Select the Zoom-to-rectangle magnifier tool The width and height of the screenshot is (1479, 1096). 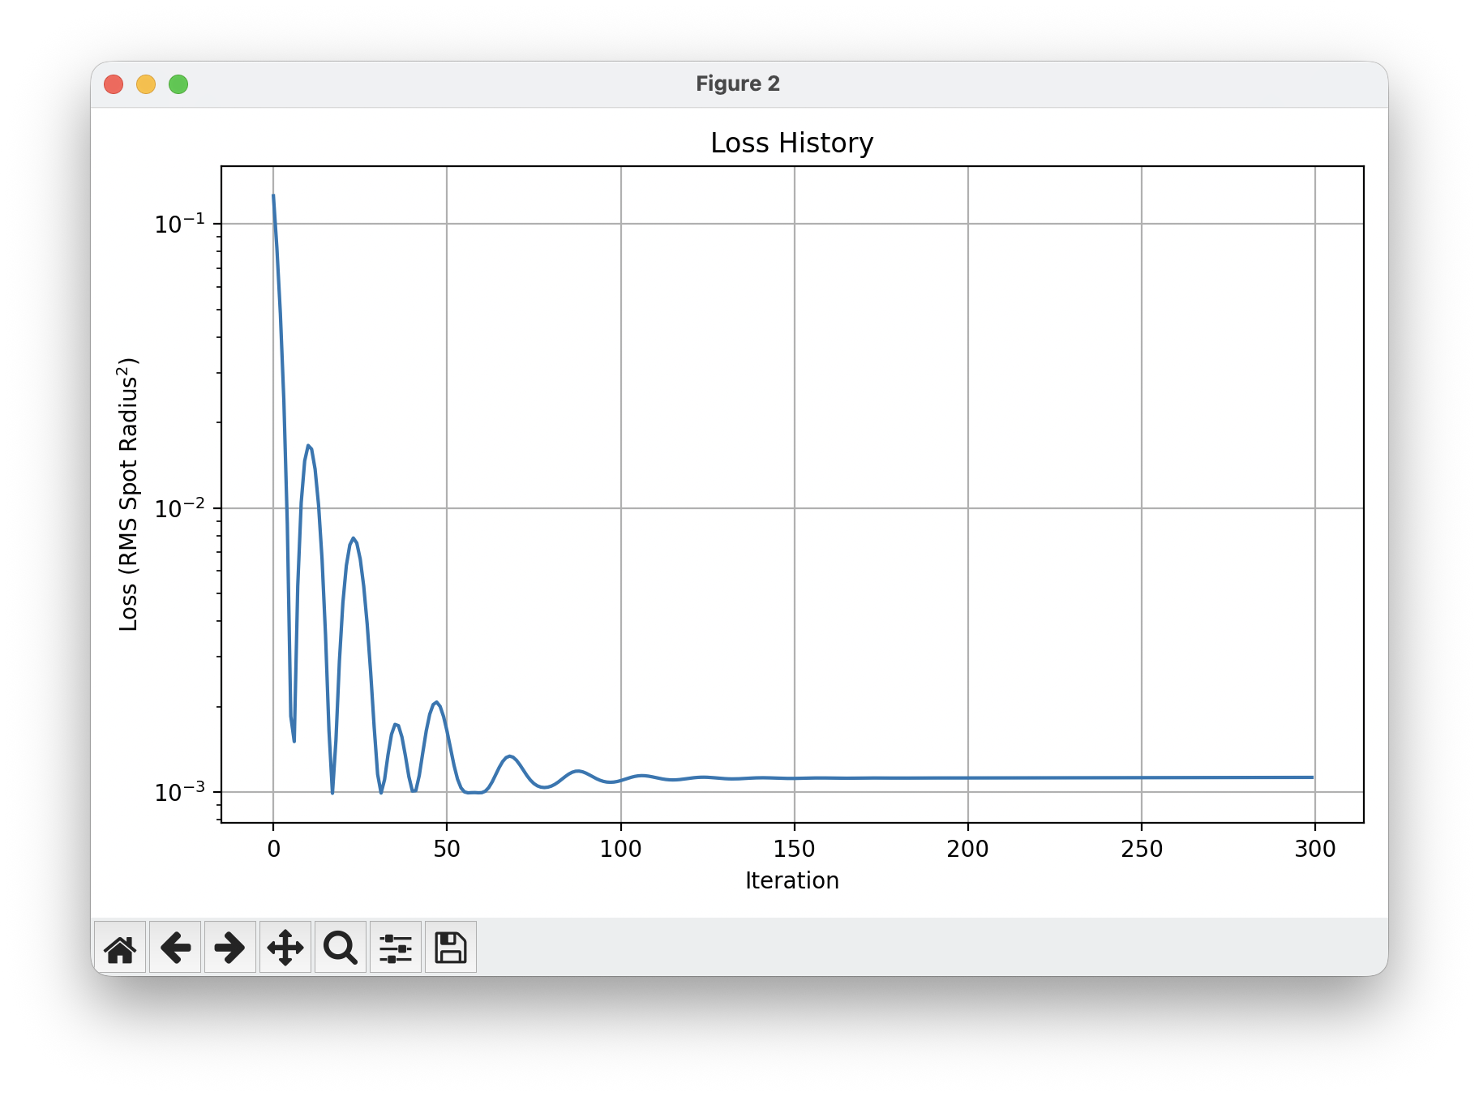[x=341, y=947]
